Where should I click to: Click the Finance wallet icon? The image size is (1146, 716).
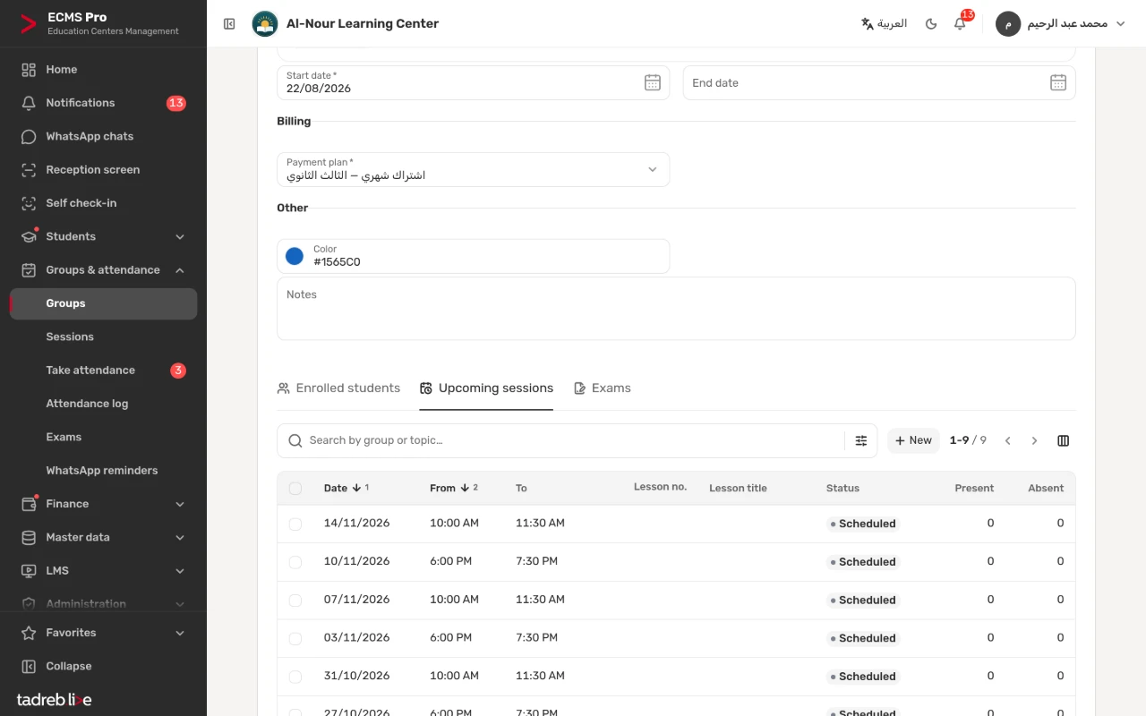(x=29, y=504)
